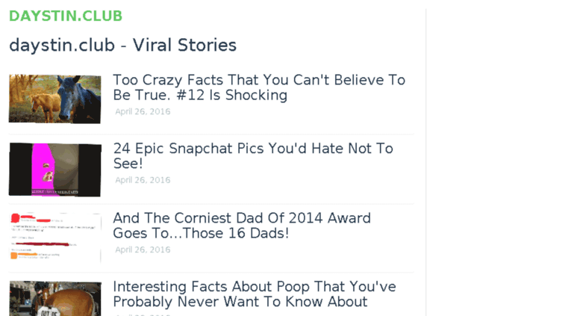The width and height of the screenshot is (580, 316).
Task: Open the Corniest Dad story thumbnail
Action: [x=54, y=237]
